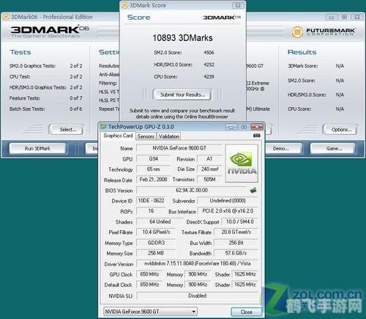Close the 3DMark Score window
The width and height of the screenshot is (366, 319).
click(238, 5)
